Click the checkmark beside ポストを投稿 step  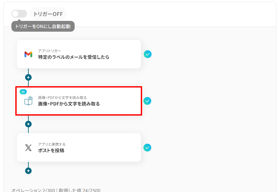pos(147,148)
